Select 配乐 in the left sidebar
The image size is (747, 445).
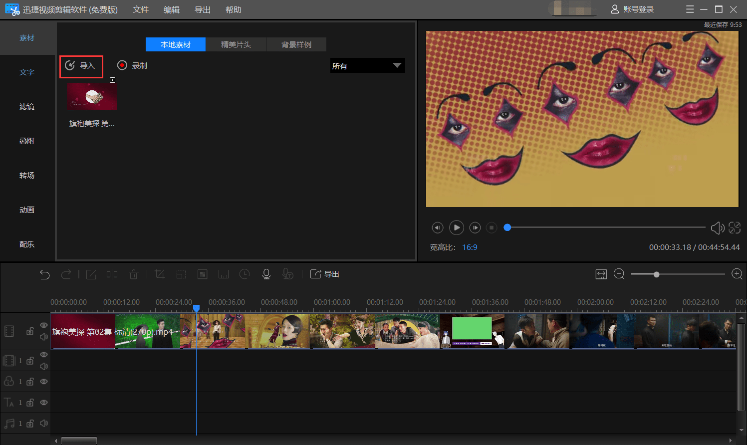(x=27, y=244)
